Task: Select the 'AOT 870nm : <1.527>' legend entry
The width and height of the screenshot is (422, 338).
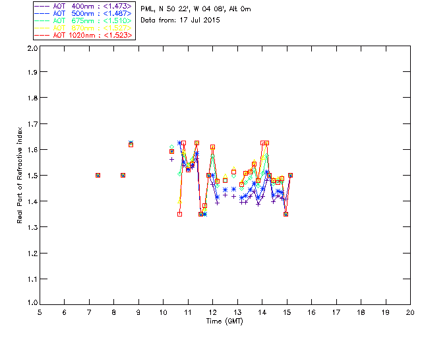Action: [83, 28]
